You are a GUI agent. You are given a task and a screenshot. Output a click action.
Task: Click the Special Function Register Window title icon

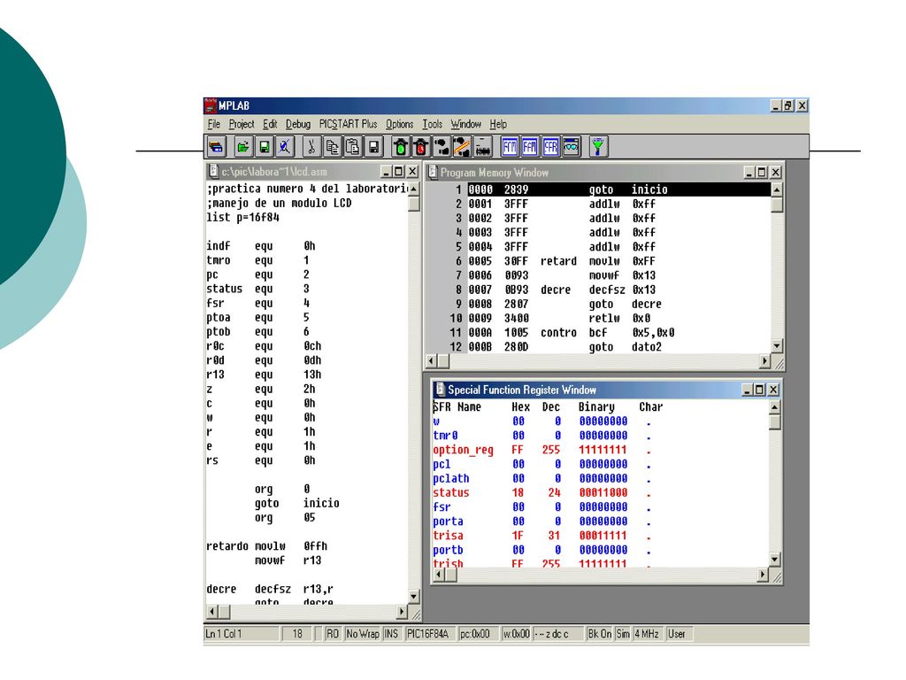pos(440,390)
